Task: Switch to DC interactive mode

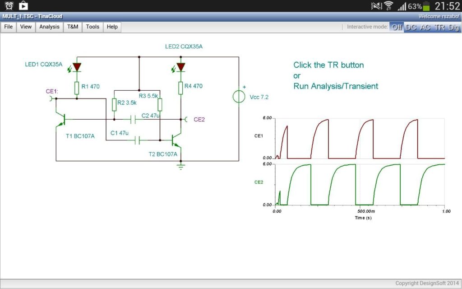Action: tap(411, 27)
